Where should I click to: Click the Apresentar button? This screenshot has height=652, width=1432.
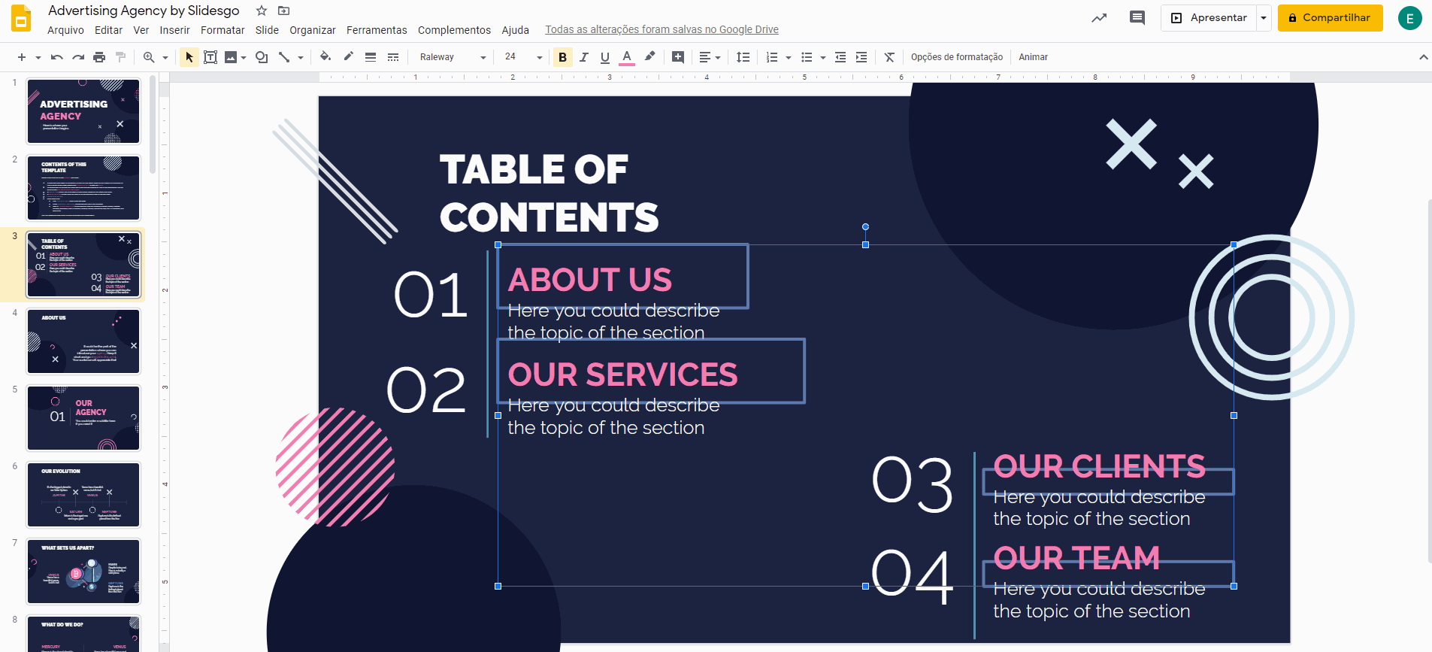[x=1209, y=18]
